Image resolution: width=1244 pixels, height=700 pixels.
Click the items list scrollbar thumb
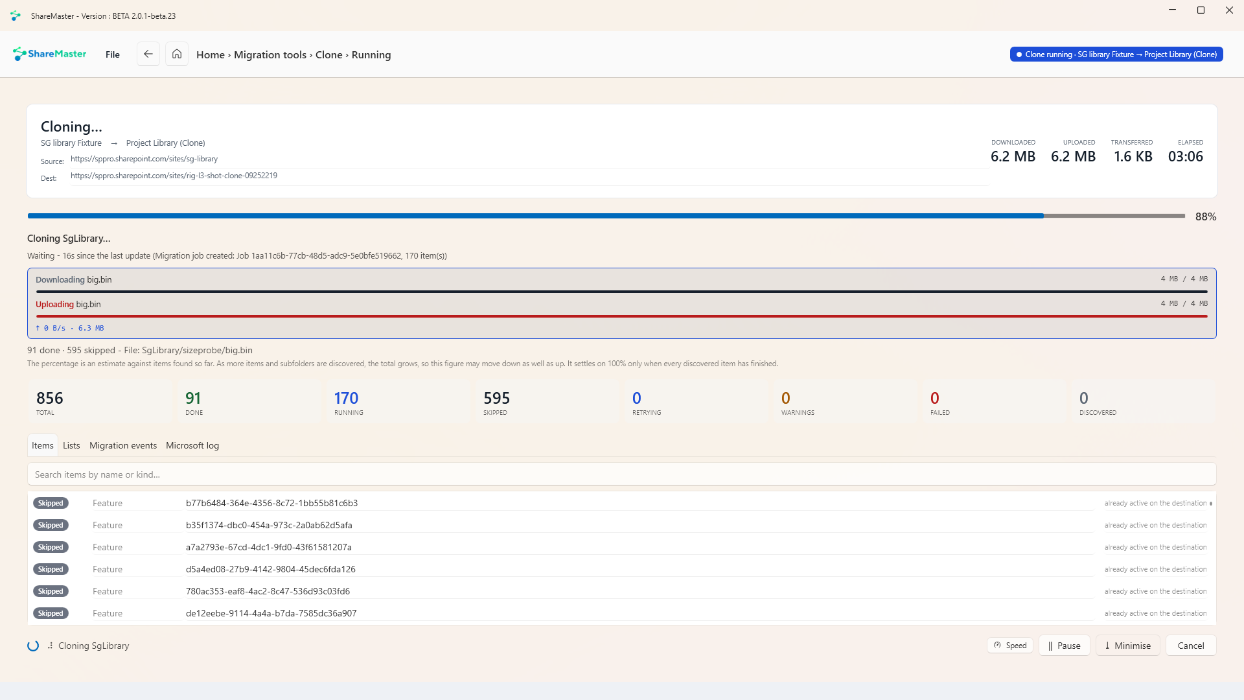[1211, 503]
